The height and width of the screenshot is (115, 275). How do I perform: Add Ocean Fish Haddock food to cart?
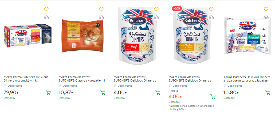pyautogui.click(x=268, y=93)
